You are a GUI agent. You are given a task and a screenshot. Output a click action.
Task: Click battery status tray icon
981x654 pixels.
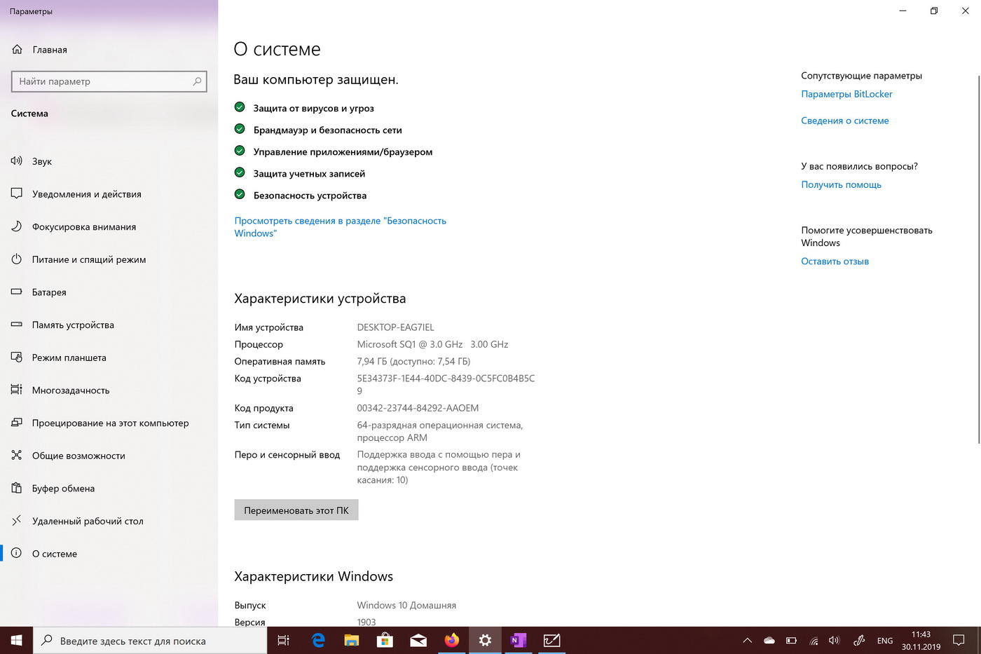coord(791,641)
